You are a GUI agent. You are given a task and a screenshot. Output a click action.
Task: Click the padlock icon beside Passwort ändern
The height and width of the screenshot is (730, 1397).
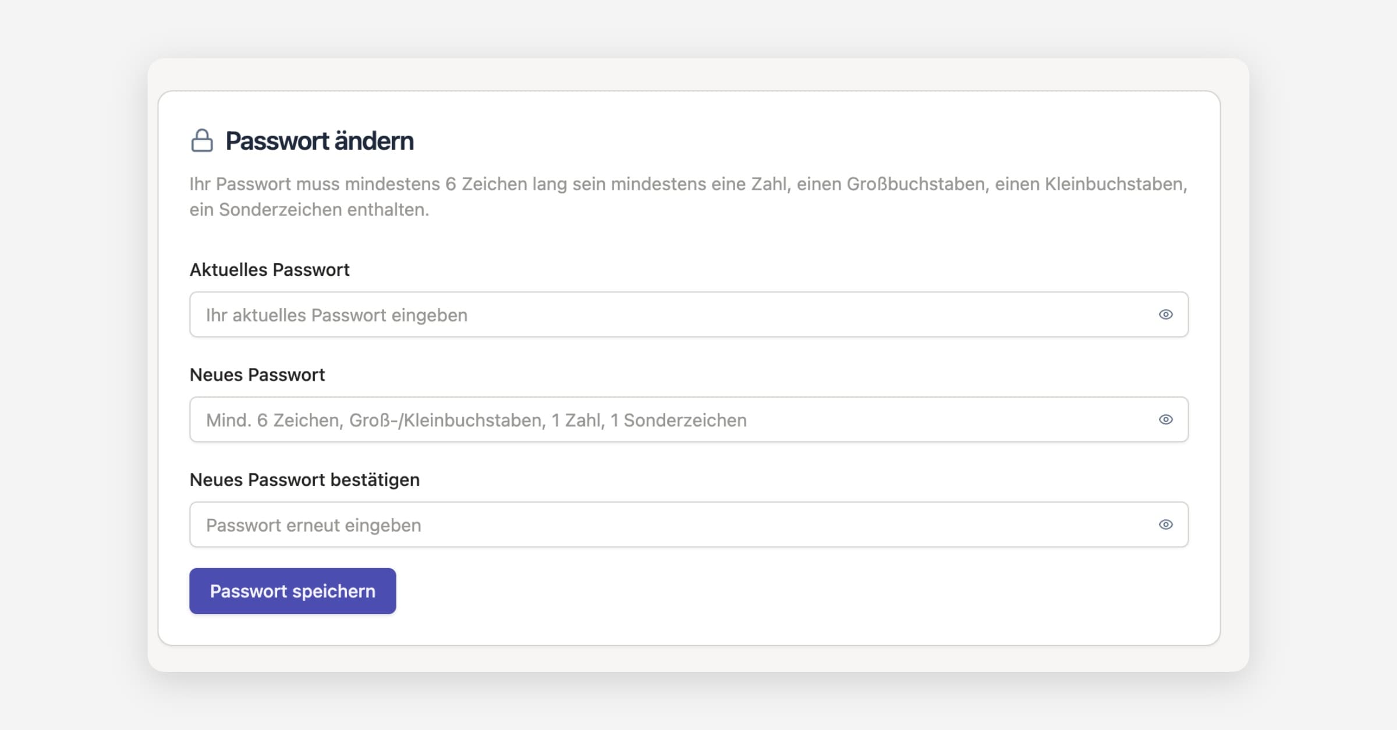[x=202, y=141]
